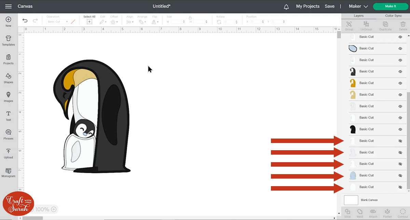Click the New project icon
The image size is (410, 220).
[x=8, y=20]
